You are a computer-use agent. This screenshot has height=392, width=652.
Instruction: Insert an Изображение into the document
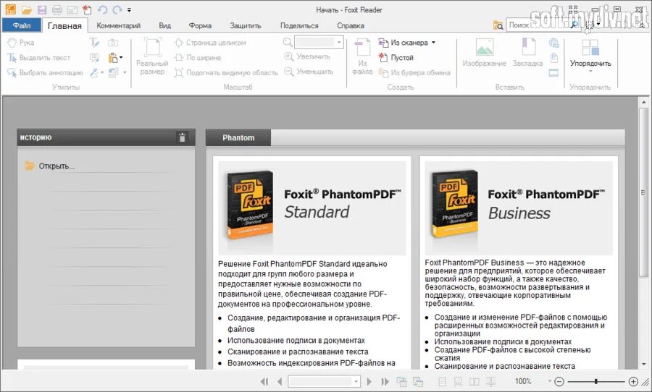pos(485,53)
